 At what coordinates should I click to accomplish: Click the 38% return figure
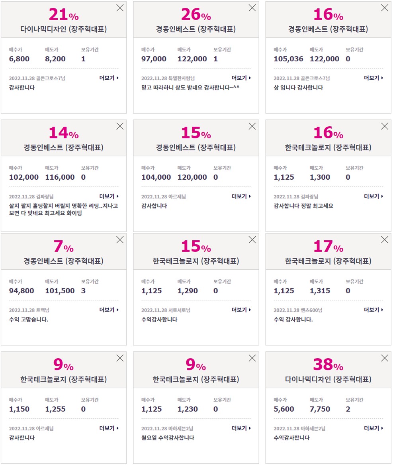pos(328,365)
